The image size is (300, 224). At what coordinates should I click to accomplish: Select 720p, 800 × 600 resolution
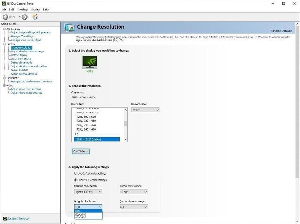[x=86, y=117]
